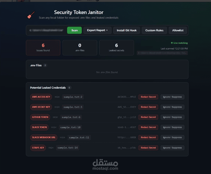This screenshot has width=211, height=174.
Task: Ignore / Suppress the Slack Webhook URL finding
Action: tap(172, 137)
